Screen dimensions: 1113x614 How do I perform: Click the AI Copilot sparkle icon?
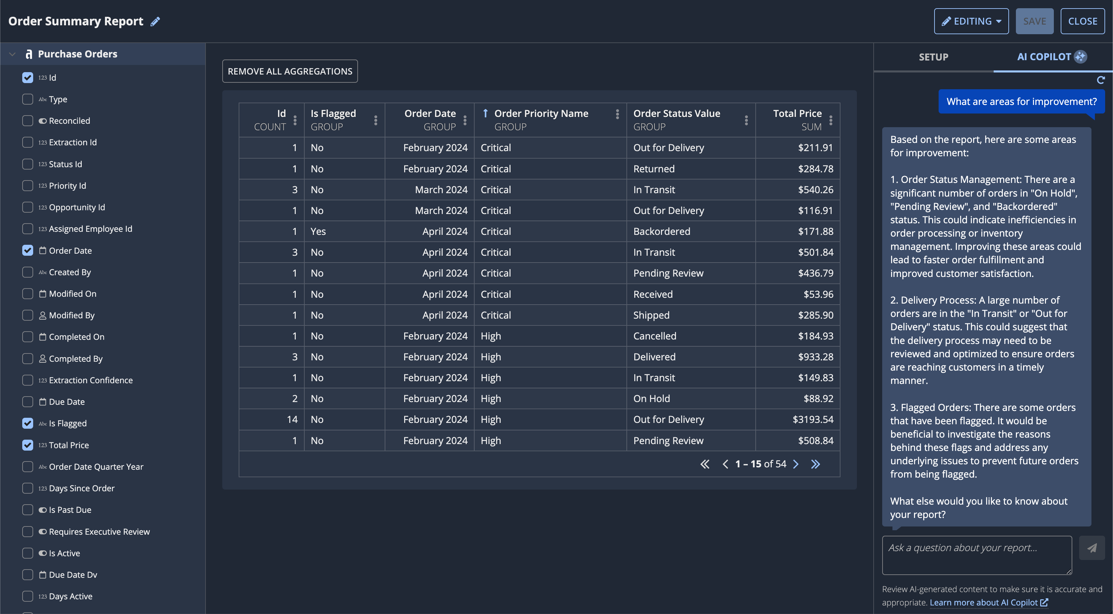click(x=1080, y=57)
